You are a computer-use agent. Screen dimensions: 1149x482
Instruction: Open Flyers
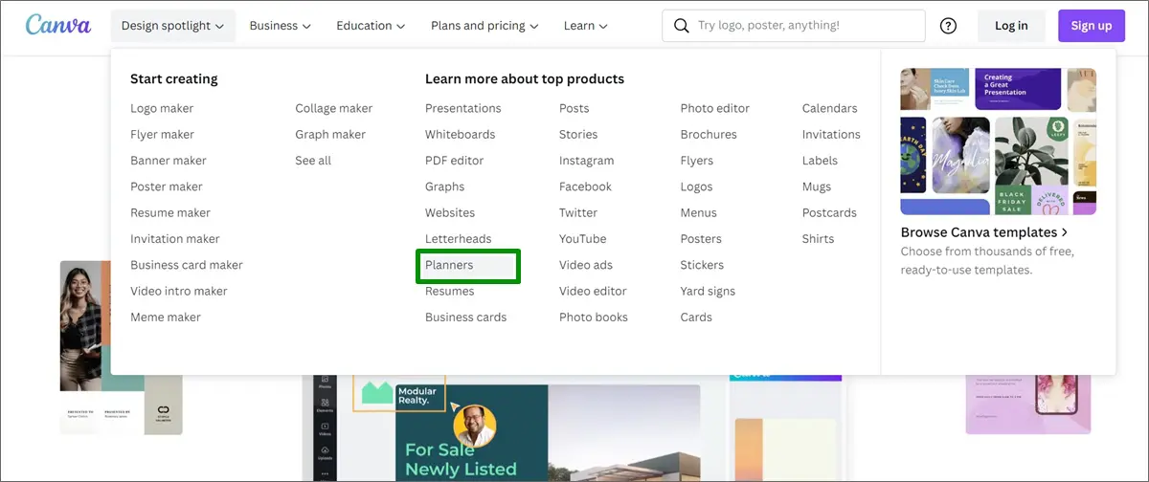click(x=697, y=161)
